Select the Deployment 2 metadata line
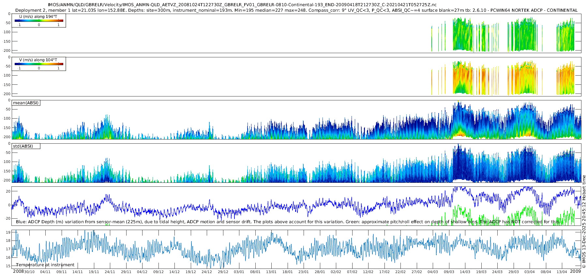This screenshot has height=277, width=587. tap(296, 10)
